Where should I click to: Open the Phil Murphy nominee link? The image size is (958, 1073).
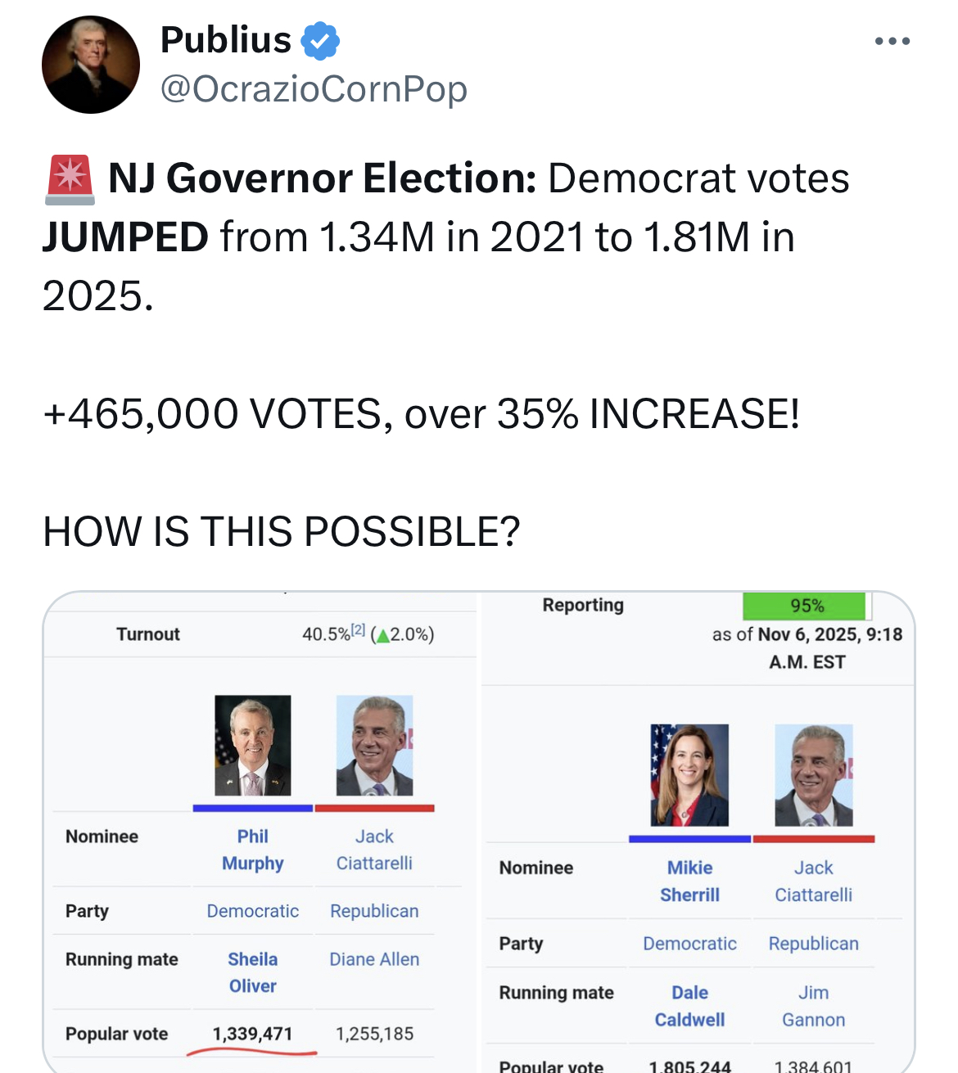[x=252, y=850]
